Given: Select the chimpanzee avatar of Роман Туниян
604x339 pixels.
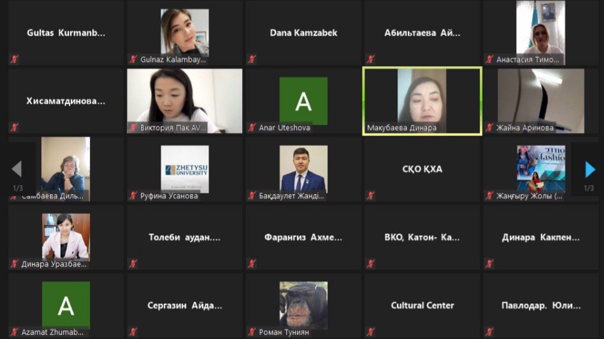Looking at the screenshot, I should [303, 305].
